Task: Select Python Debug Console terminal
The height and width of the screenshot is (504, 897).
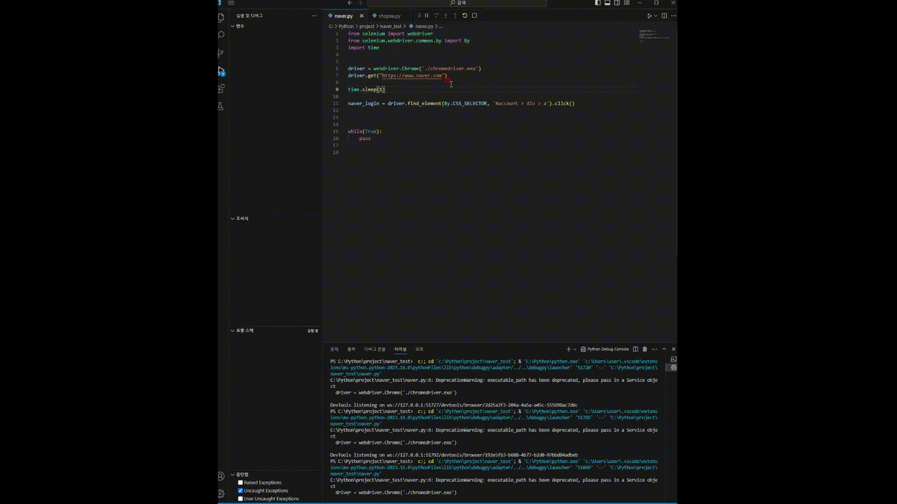Action: click(x=607, y=349)
